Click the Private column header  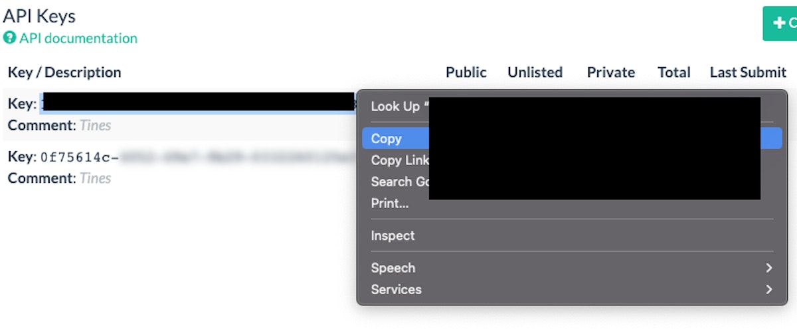(611, 72)
